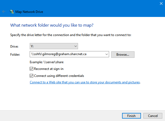Click the Map Network Drive wizard icon
This screenshot has height=121, width=165.
[x=12, y=12]
